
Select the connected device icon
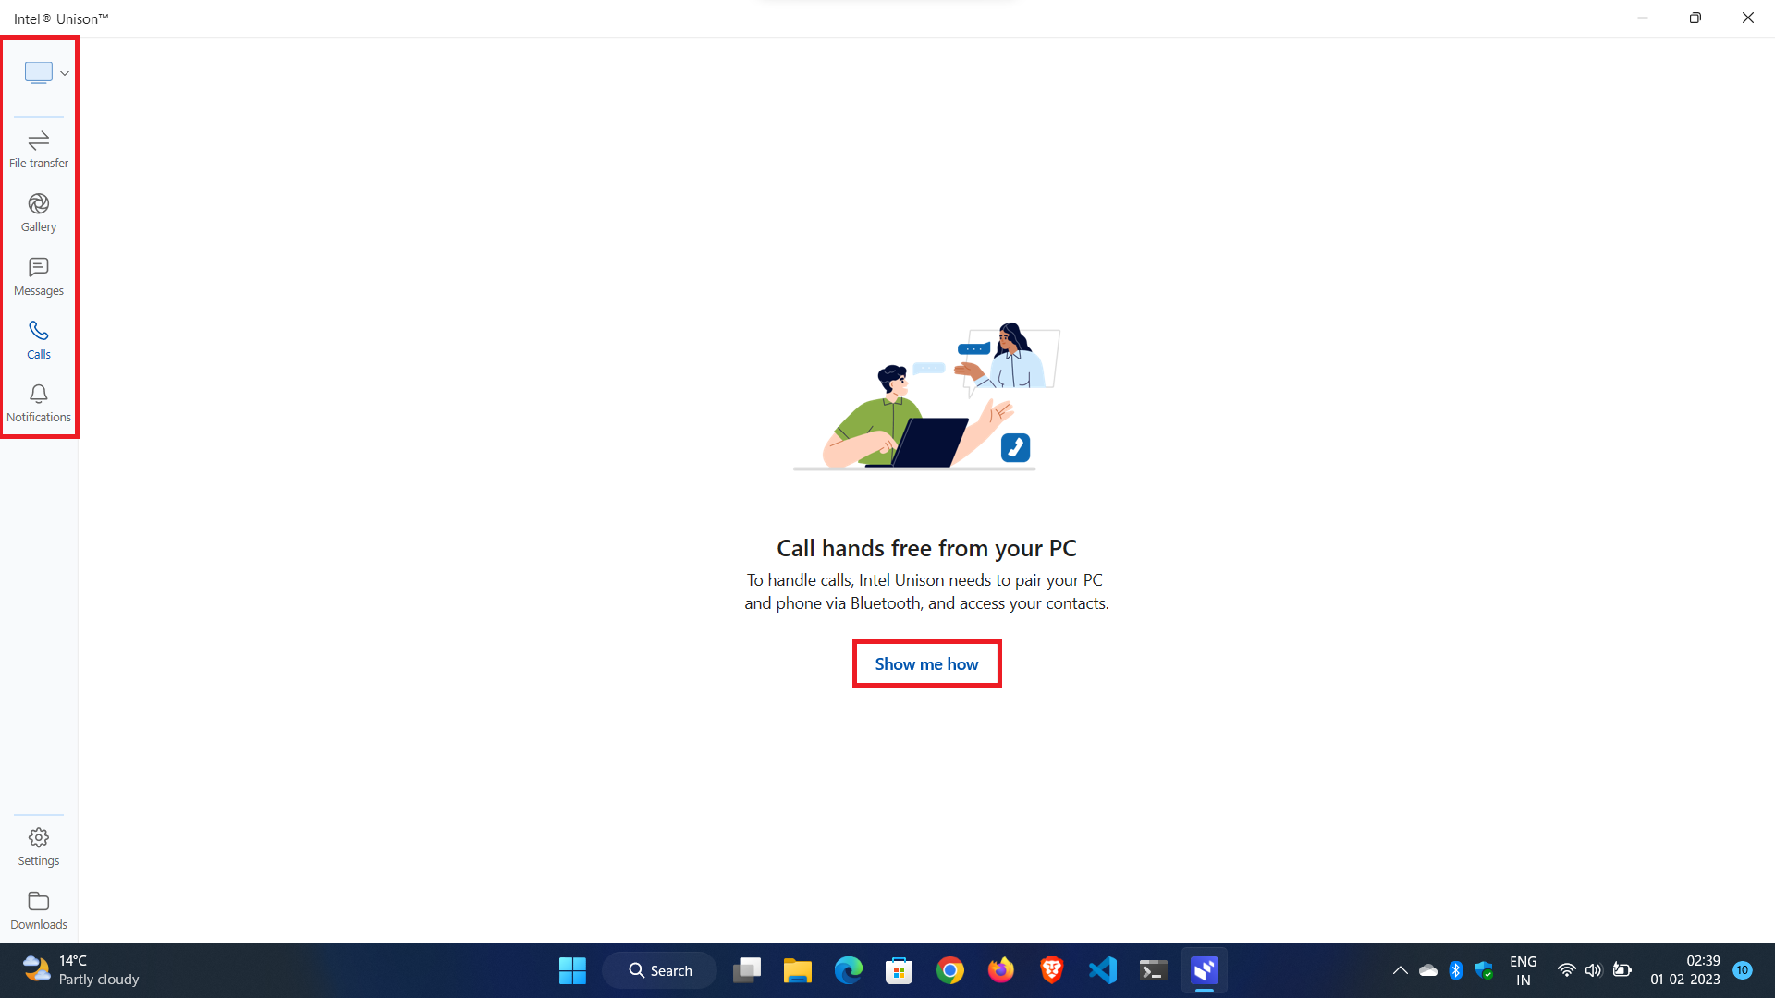[39, 72]
